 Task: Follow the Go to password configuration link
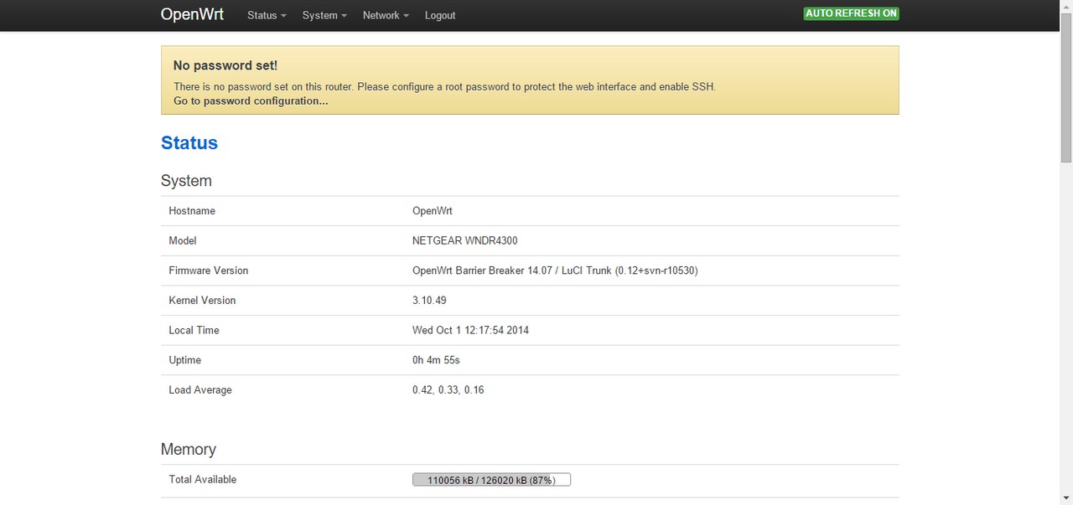251,100
